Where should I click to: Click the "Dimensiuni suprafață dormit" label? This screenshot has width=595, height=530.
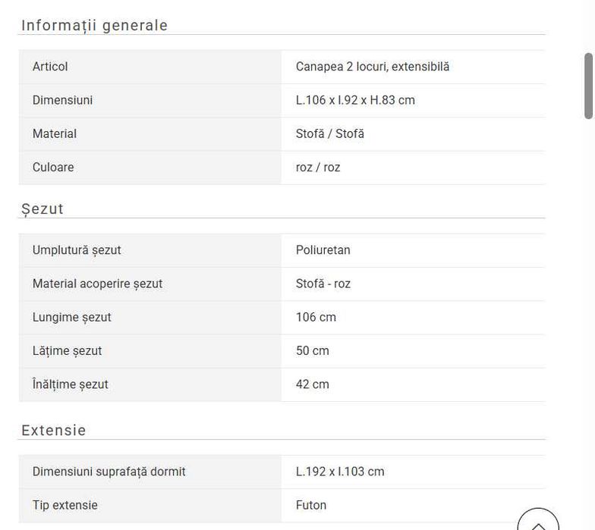pos(109,472)
